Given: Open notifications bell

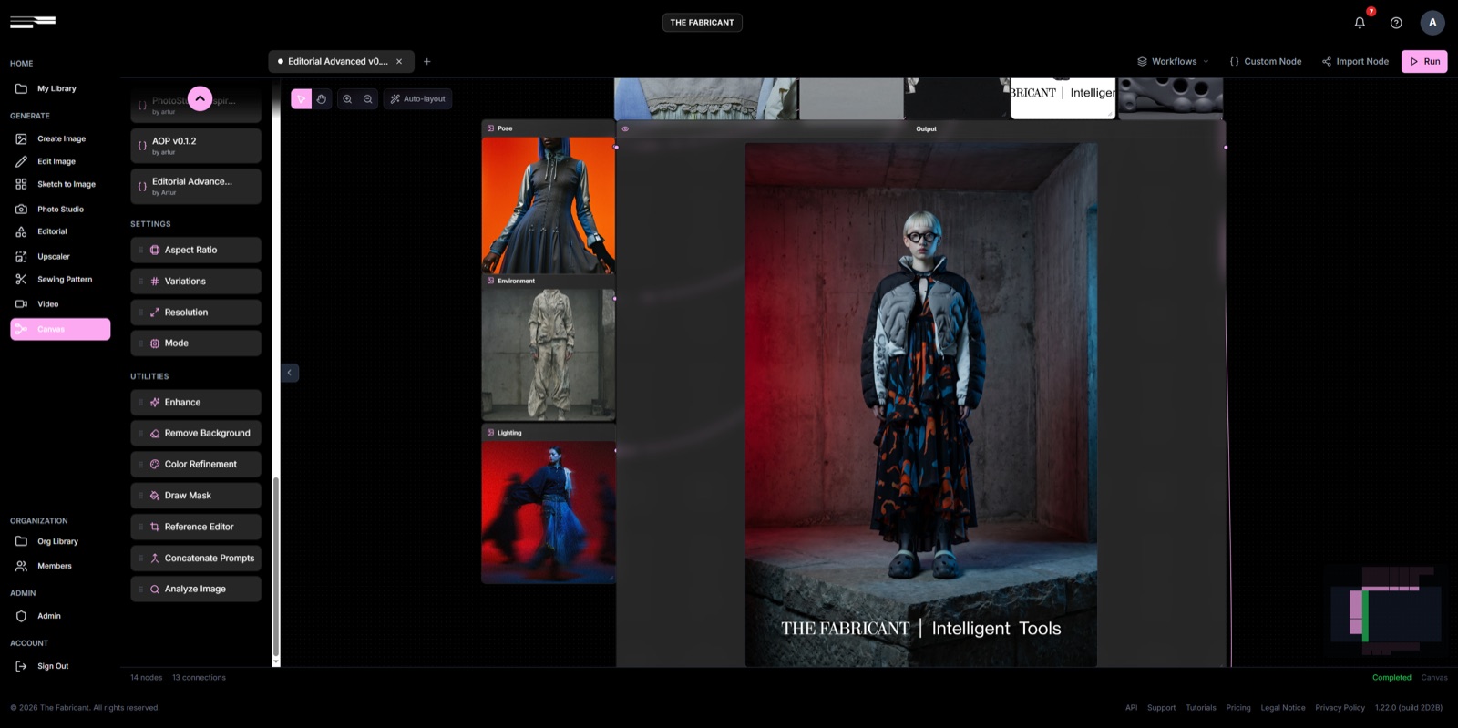Looking at the screenshot, I should click(x=1360, y=23).
